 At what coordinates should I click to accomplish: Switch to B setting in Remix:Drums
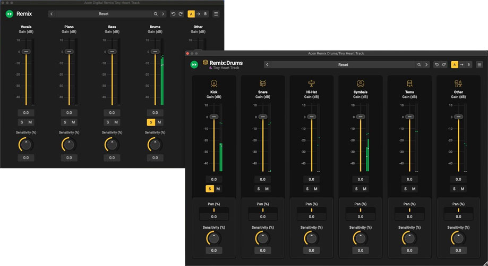[468, 65]
